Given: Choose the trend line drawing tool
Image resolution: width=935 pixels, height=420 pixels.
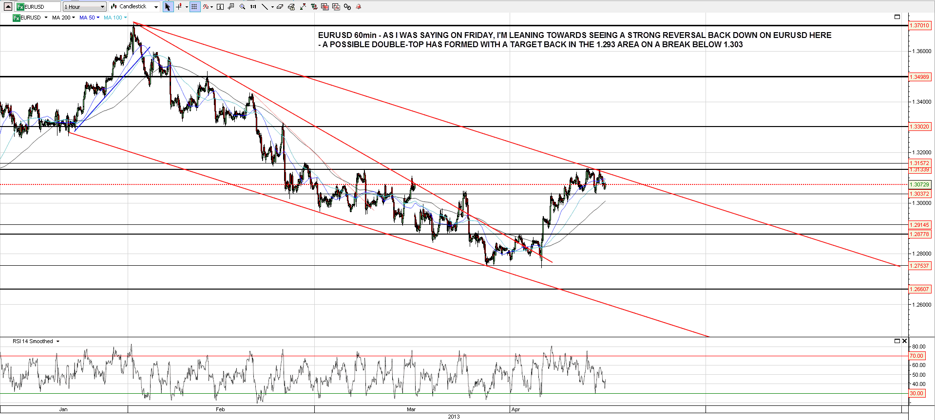Looking at the screenshot, I should point(265,7).
